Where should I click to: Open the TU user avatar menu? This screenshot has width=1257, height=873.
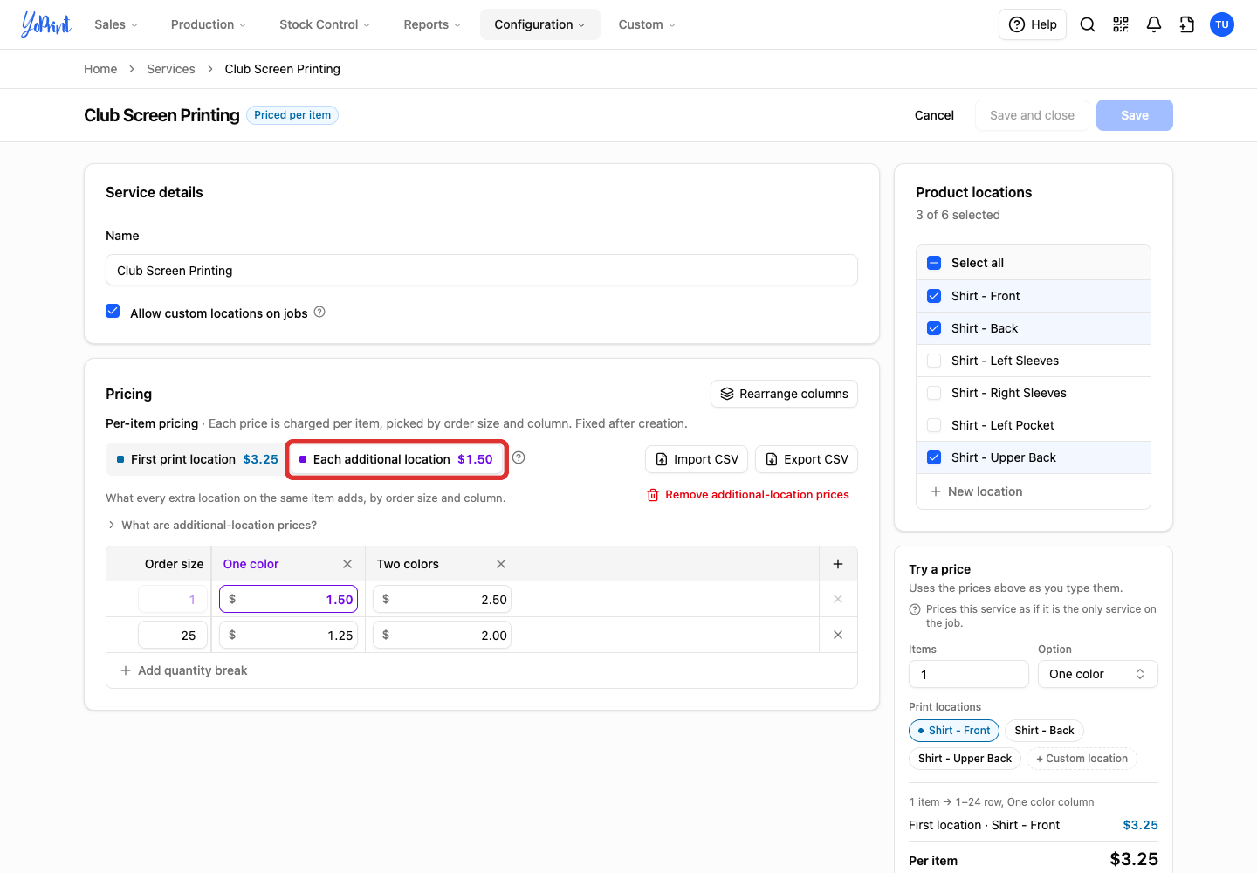coord(1222,24)
